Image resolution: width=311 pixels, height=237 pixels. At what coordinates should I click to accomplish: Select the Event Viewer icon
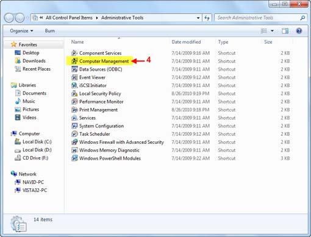click(x=74, y=77)
